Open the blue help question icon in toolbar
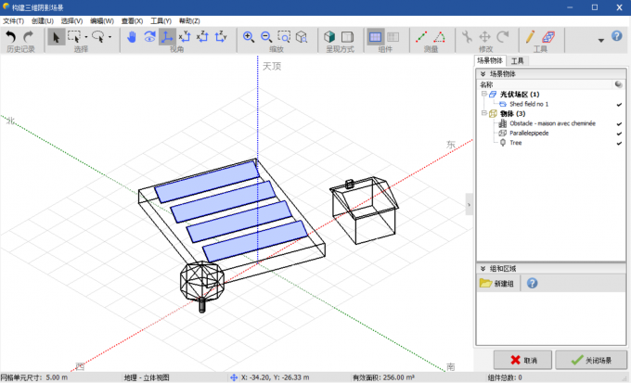 (x=617, y=36)
